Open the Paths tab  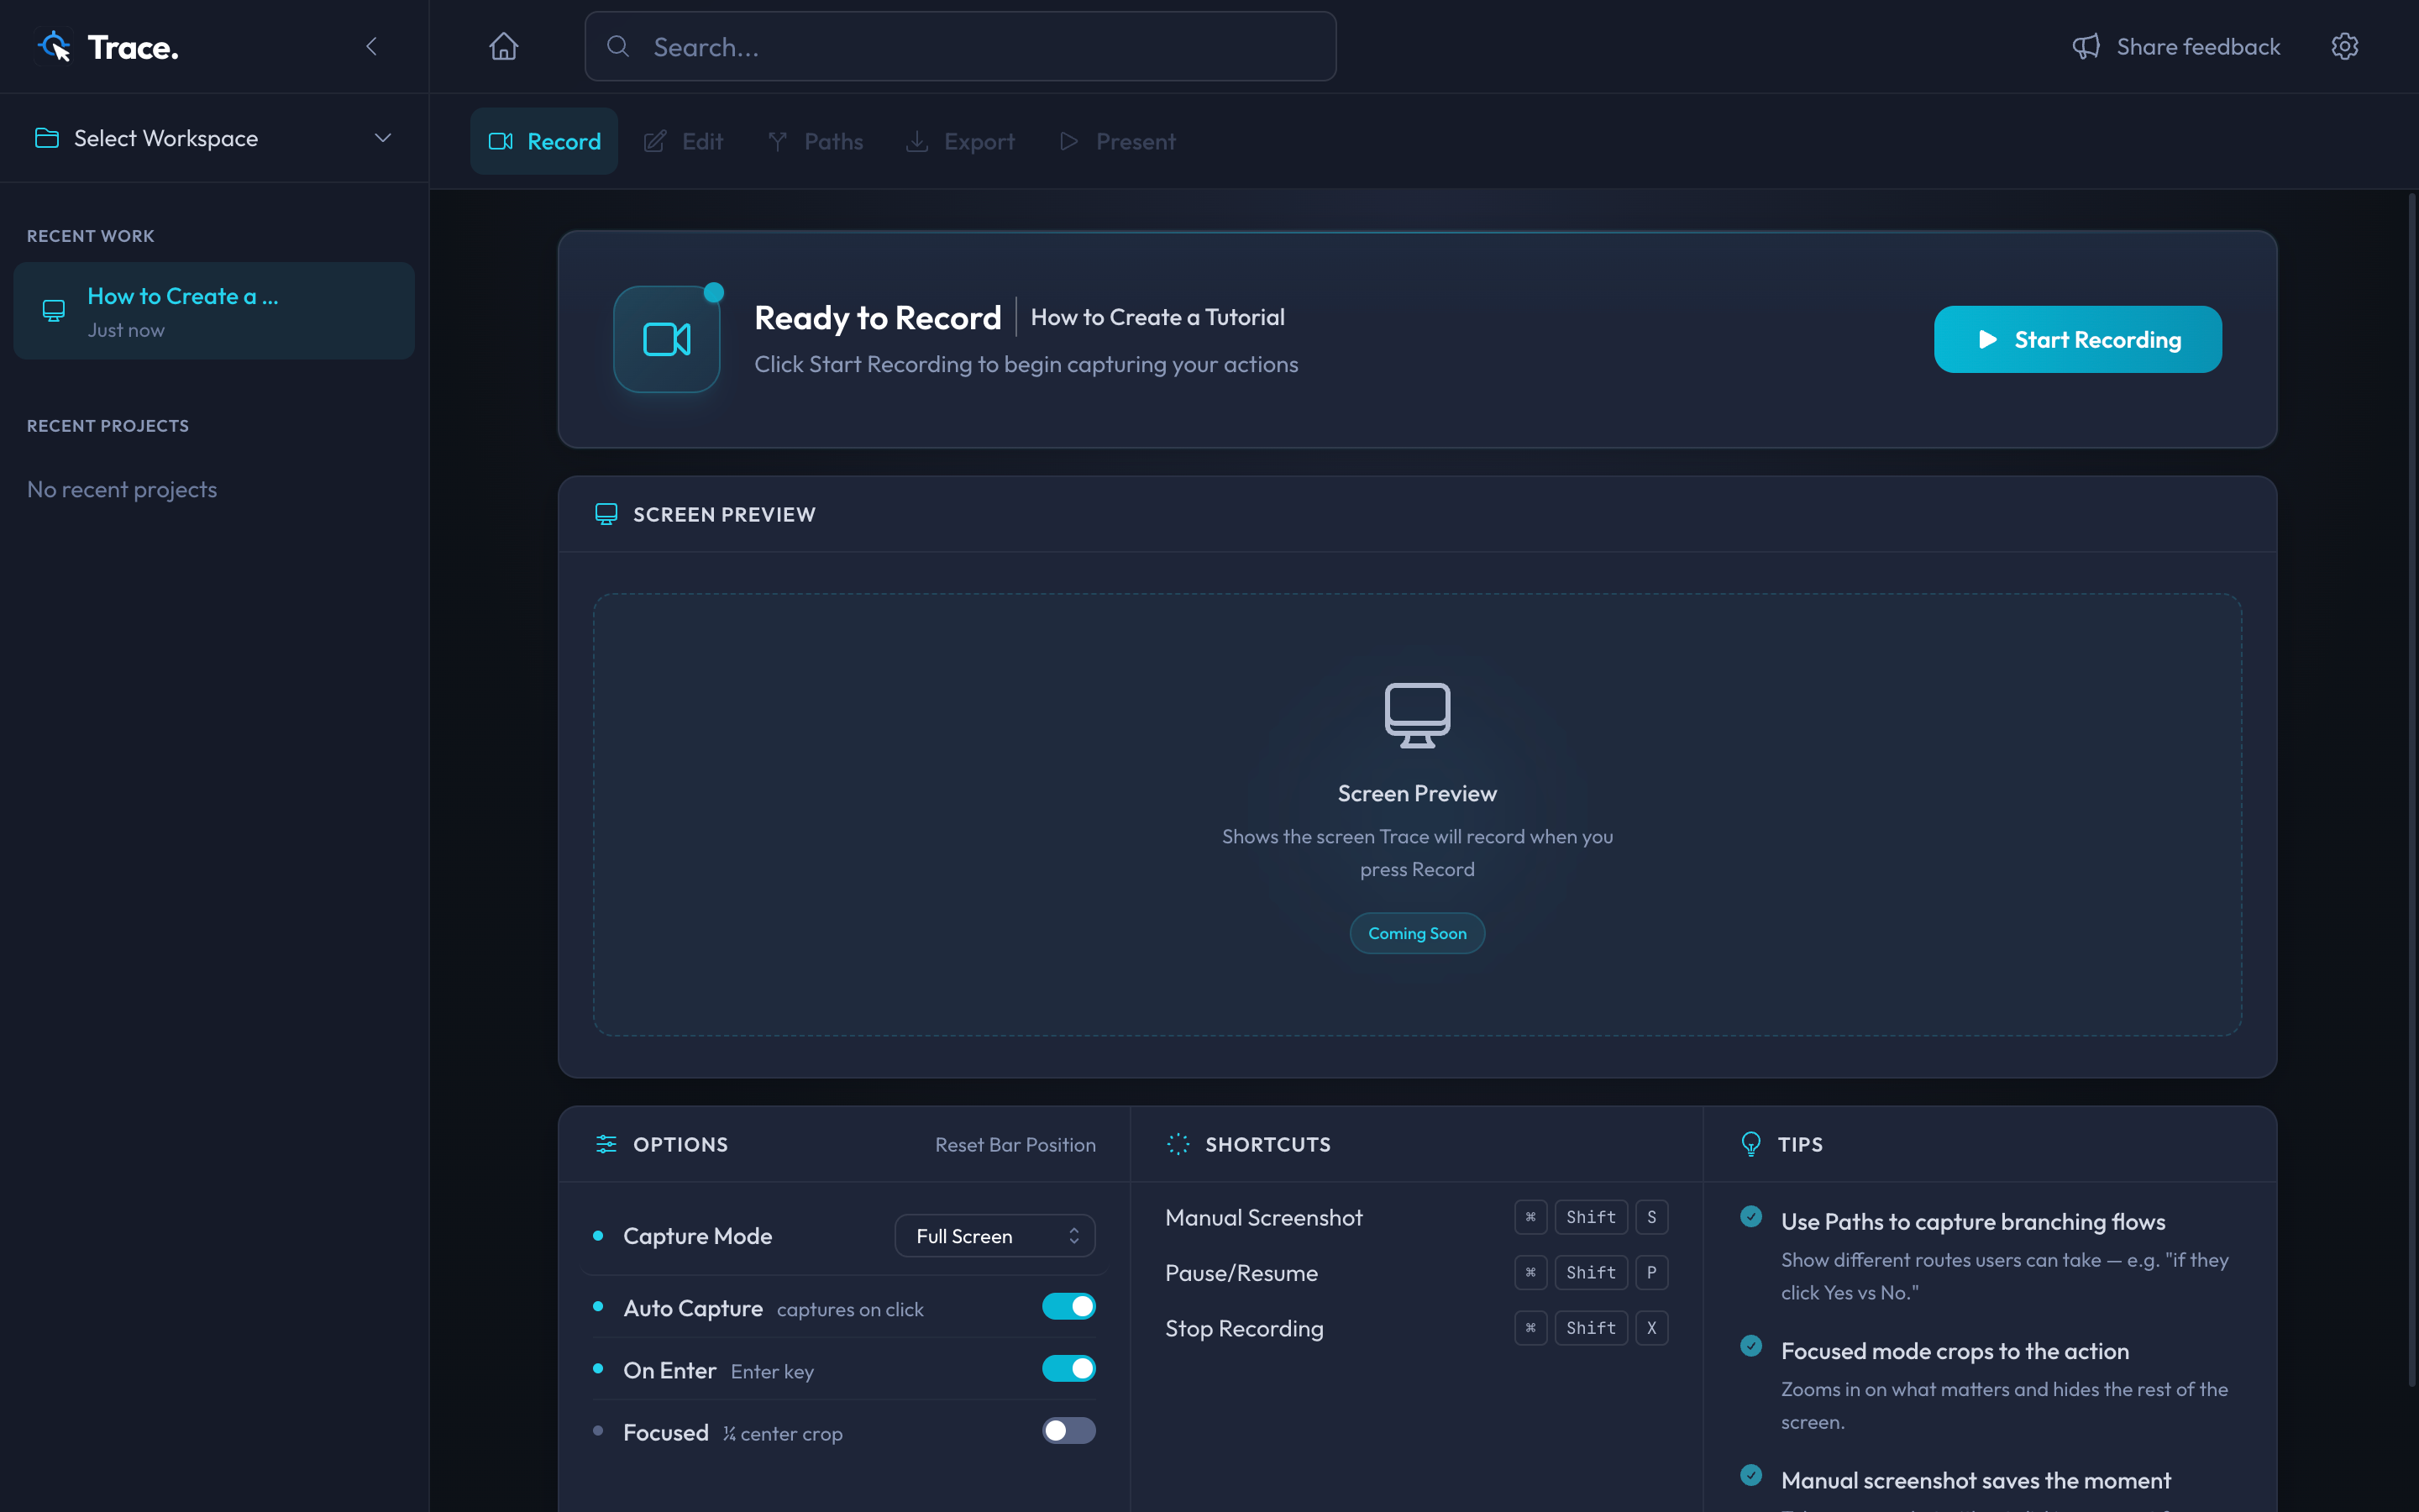pos(816,142)
